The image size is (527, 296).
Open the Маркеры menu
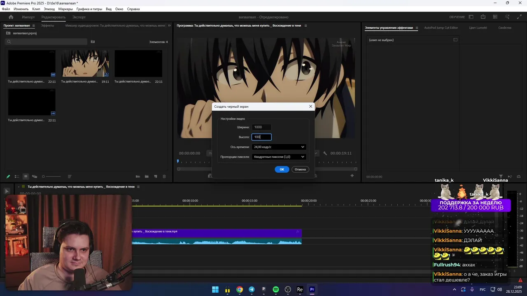point(65,9)
